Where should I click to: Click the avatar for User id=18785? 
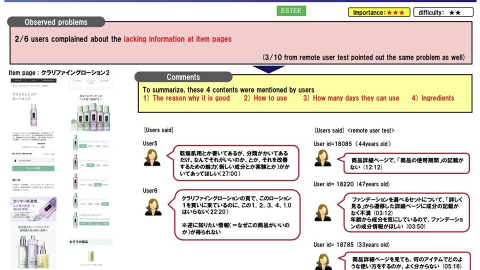[x=323, y=261]
